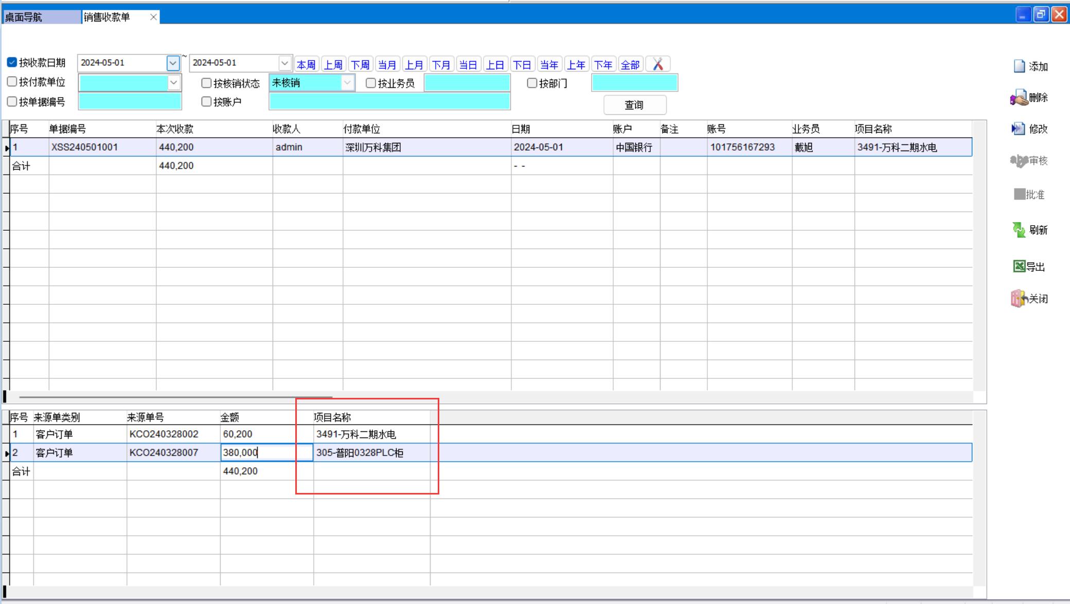The width and height of the screenshot is (1070, 604).
Task: Uncheck the 按收款日期 checkbox
Action: [x=12, y=62]
